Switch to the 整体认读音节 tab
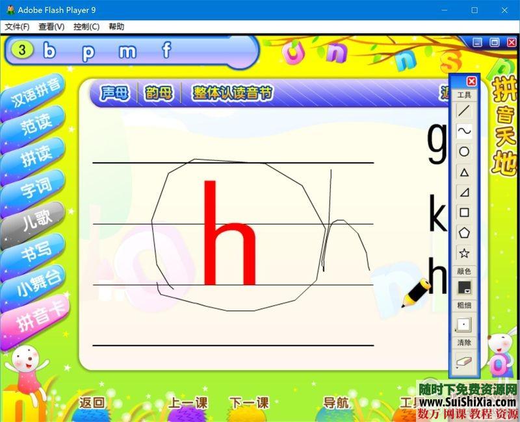The height and width of the screenshot is (422, 520). [232, 93]
